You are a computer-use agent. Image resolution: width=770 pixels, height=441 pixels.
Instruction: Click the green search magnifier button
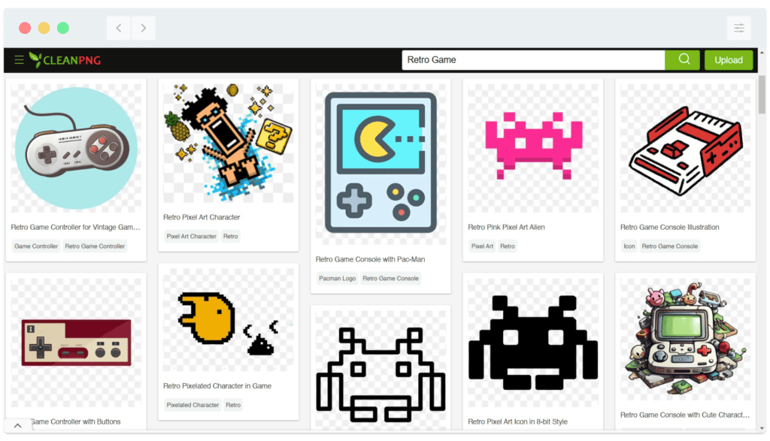tap(684, 60)
